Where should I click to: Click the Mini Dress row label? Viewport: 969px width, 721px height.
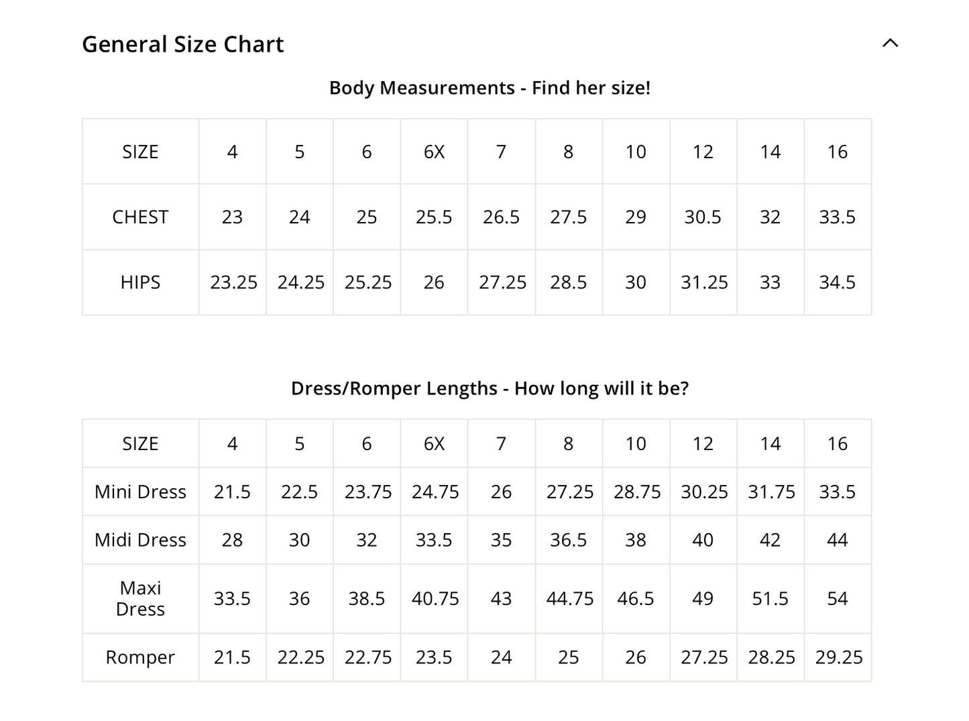pos(140,492)
